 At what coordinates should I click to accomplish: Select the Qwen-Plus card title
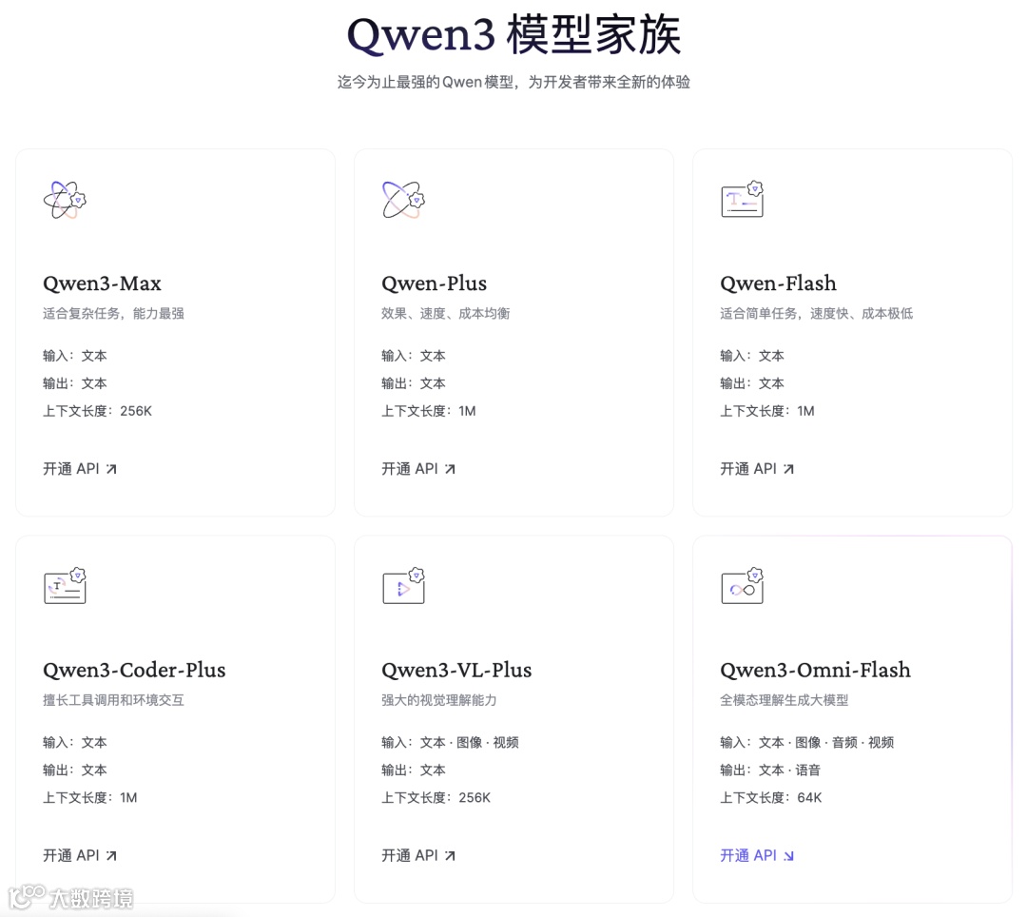click(x=435, y=283)
